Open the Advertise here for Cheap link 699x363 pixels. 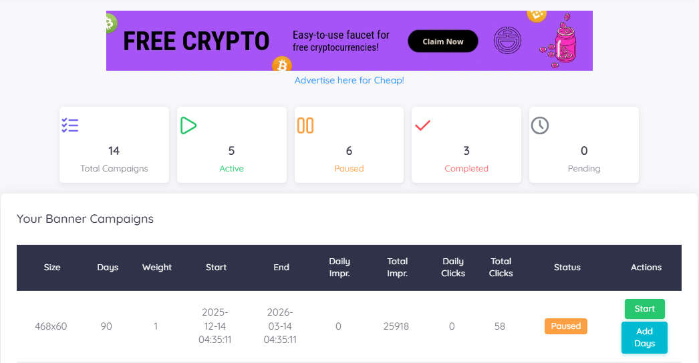click(x=349, y=80)
